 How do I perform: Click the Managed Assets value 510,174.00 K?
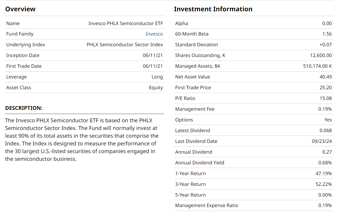click(317, 66)
